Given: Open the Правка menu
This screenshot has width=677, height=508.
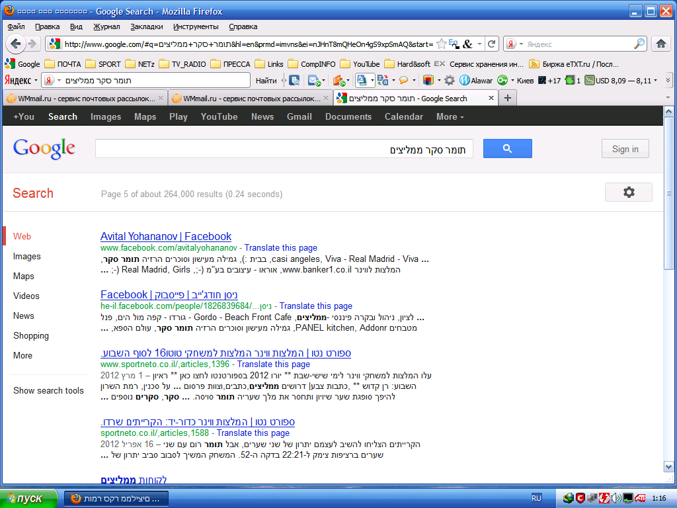Looking at the screenshot, I should pos(47,26).
